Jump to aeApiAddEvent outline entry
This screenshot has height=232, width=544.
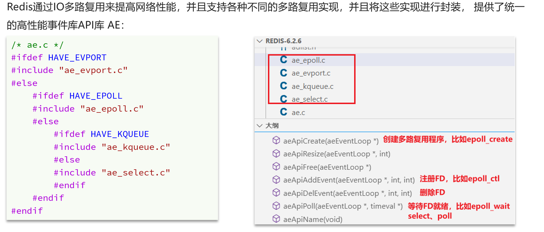(349, 180)
